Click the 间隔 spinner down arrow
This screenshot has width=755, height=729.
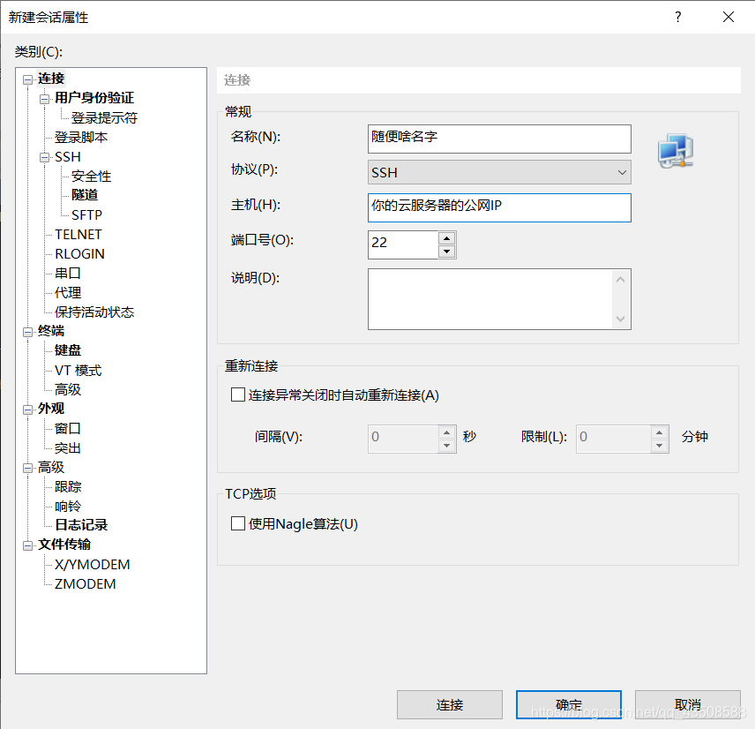coord(447,445)
